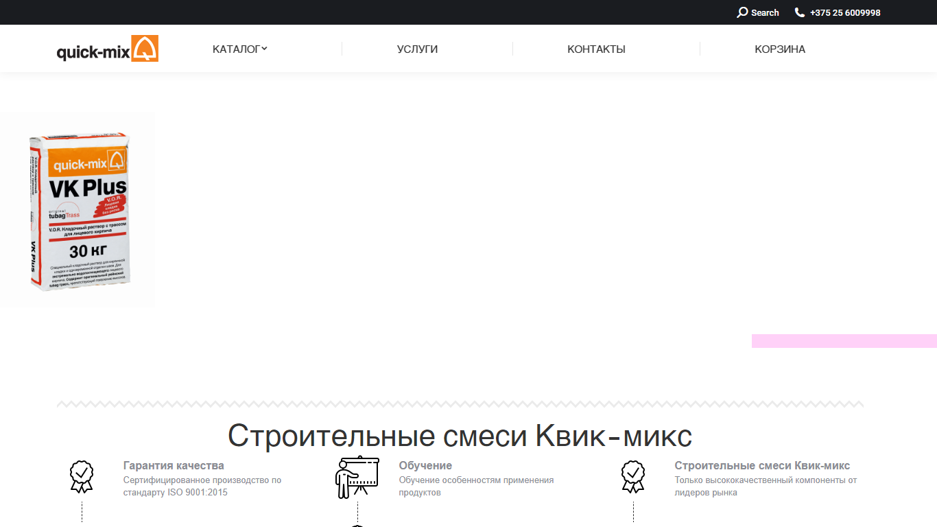Select the small Строительные смеси Квик-микс heading
The image size is (937, 527).
coord(762,465)
